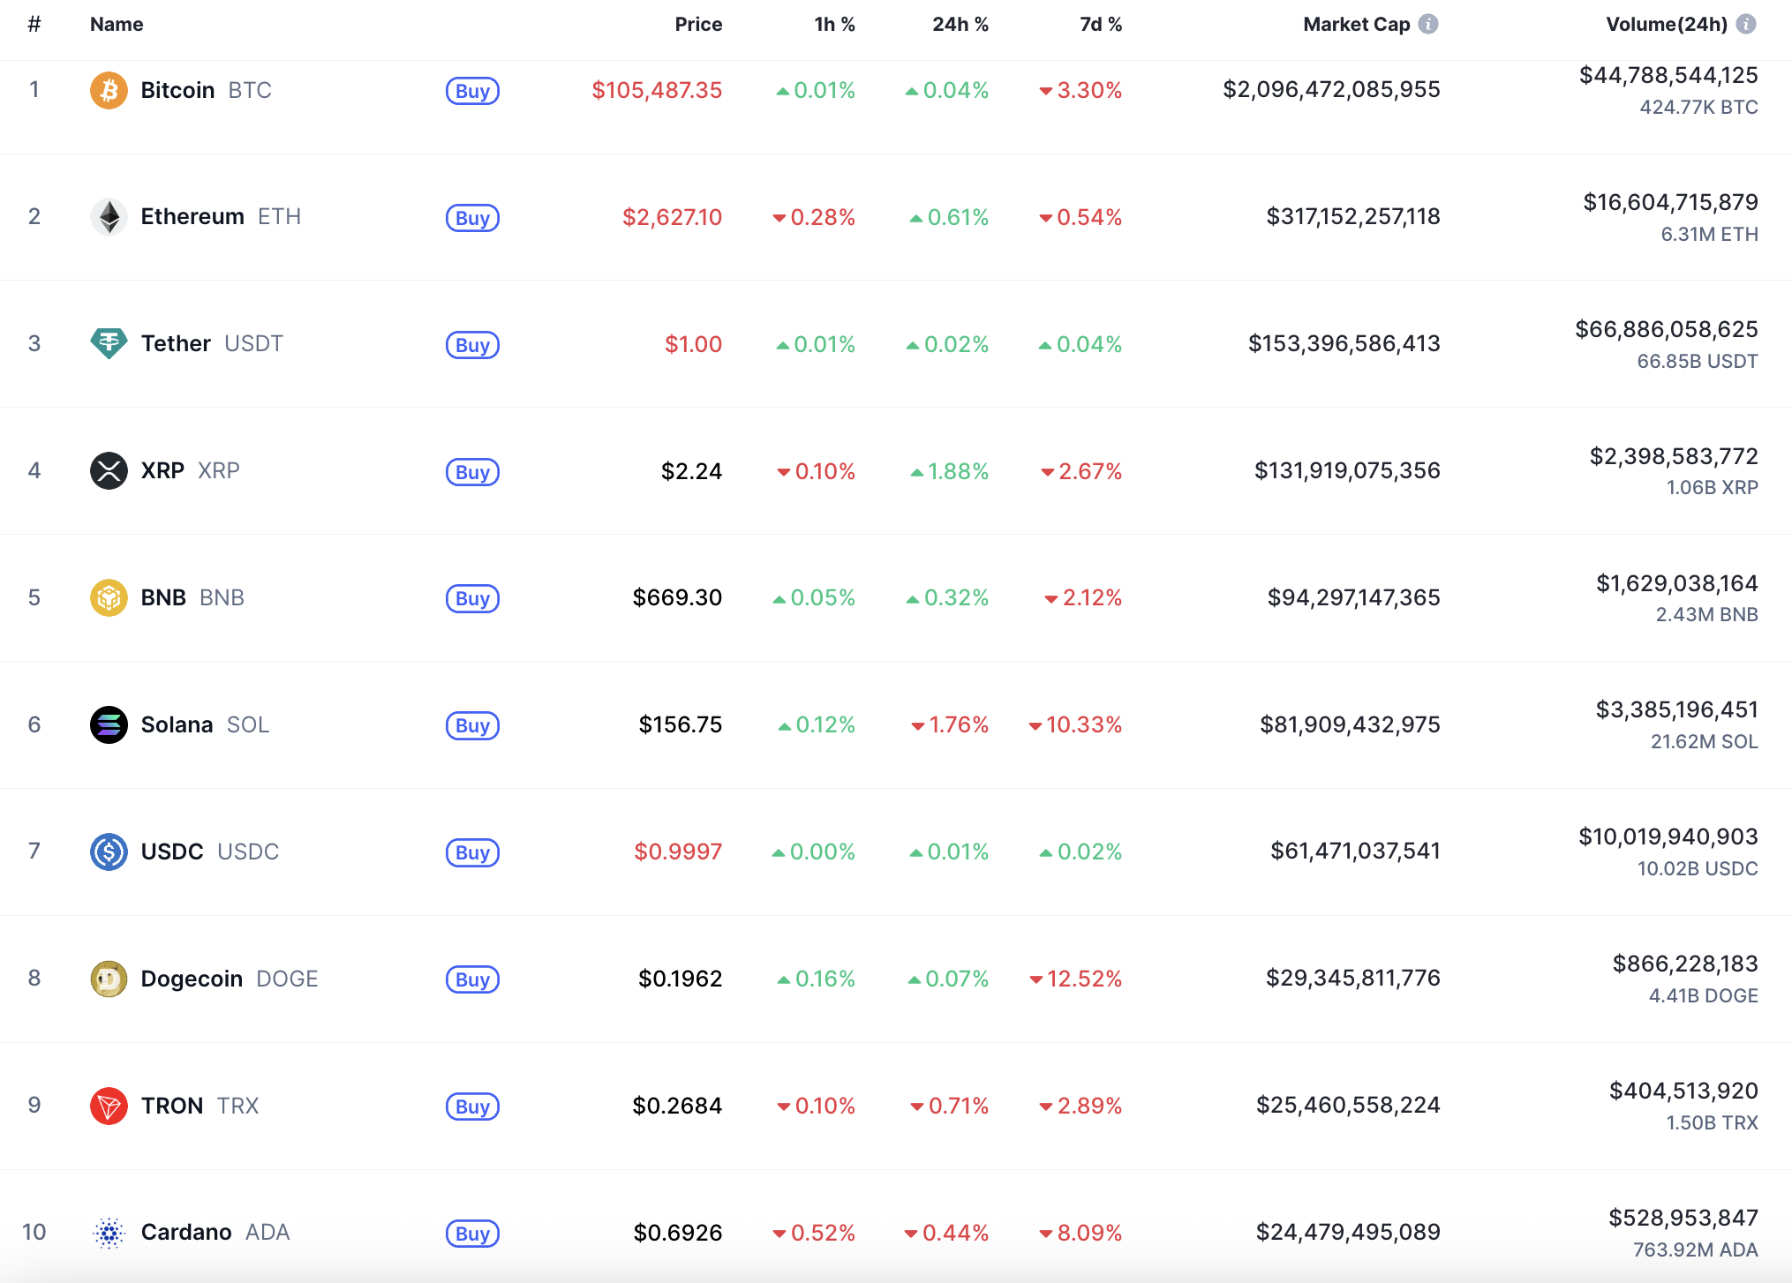Open the Volume(24h) info icon
Image resolution: width=1792 pixels, height=1283 pixels.
point(1746,25)
